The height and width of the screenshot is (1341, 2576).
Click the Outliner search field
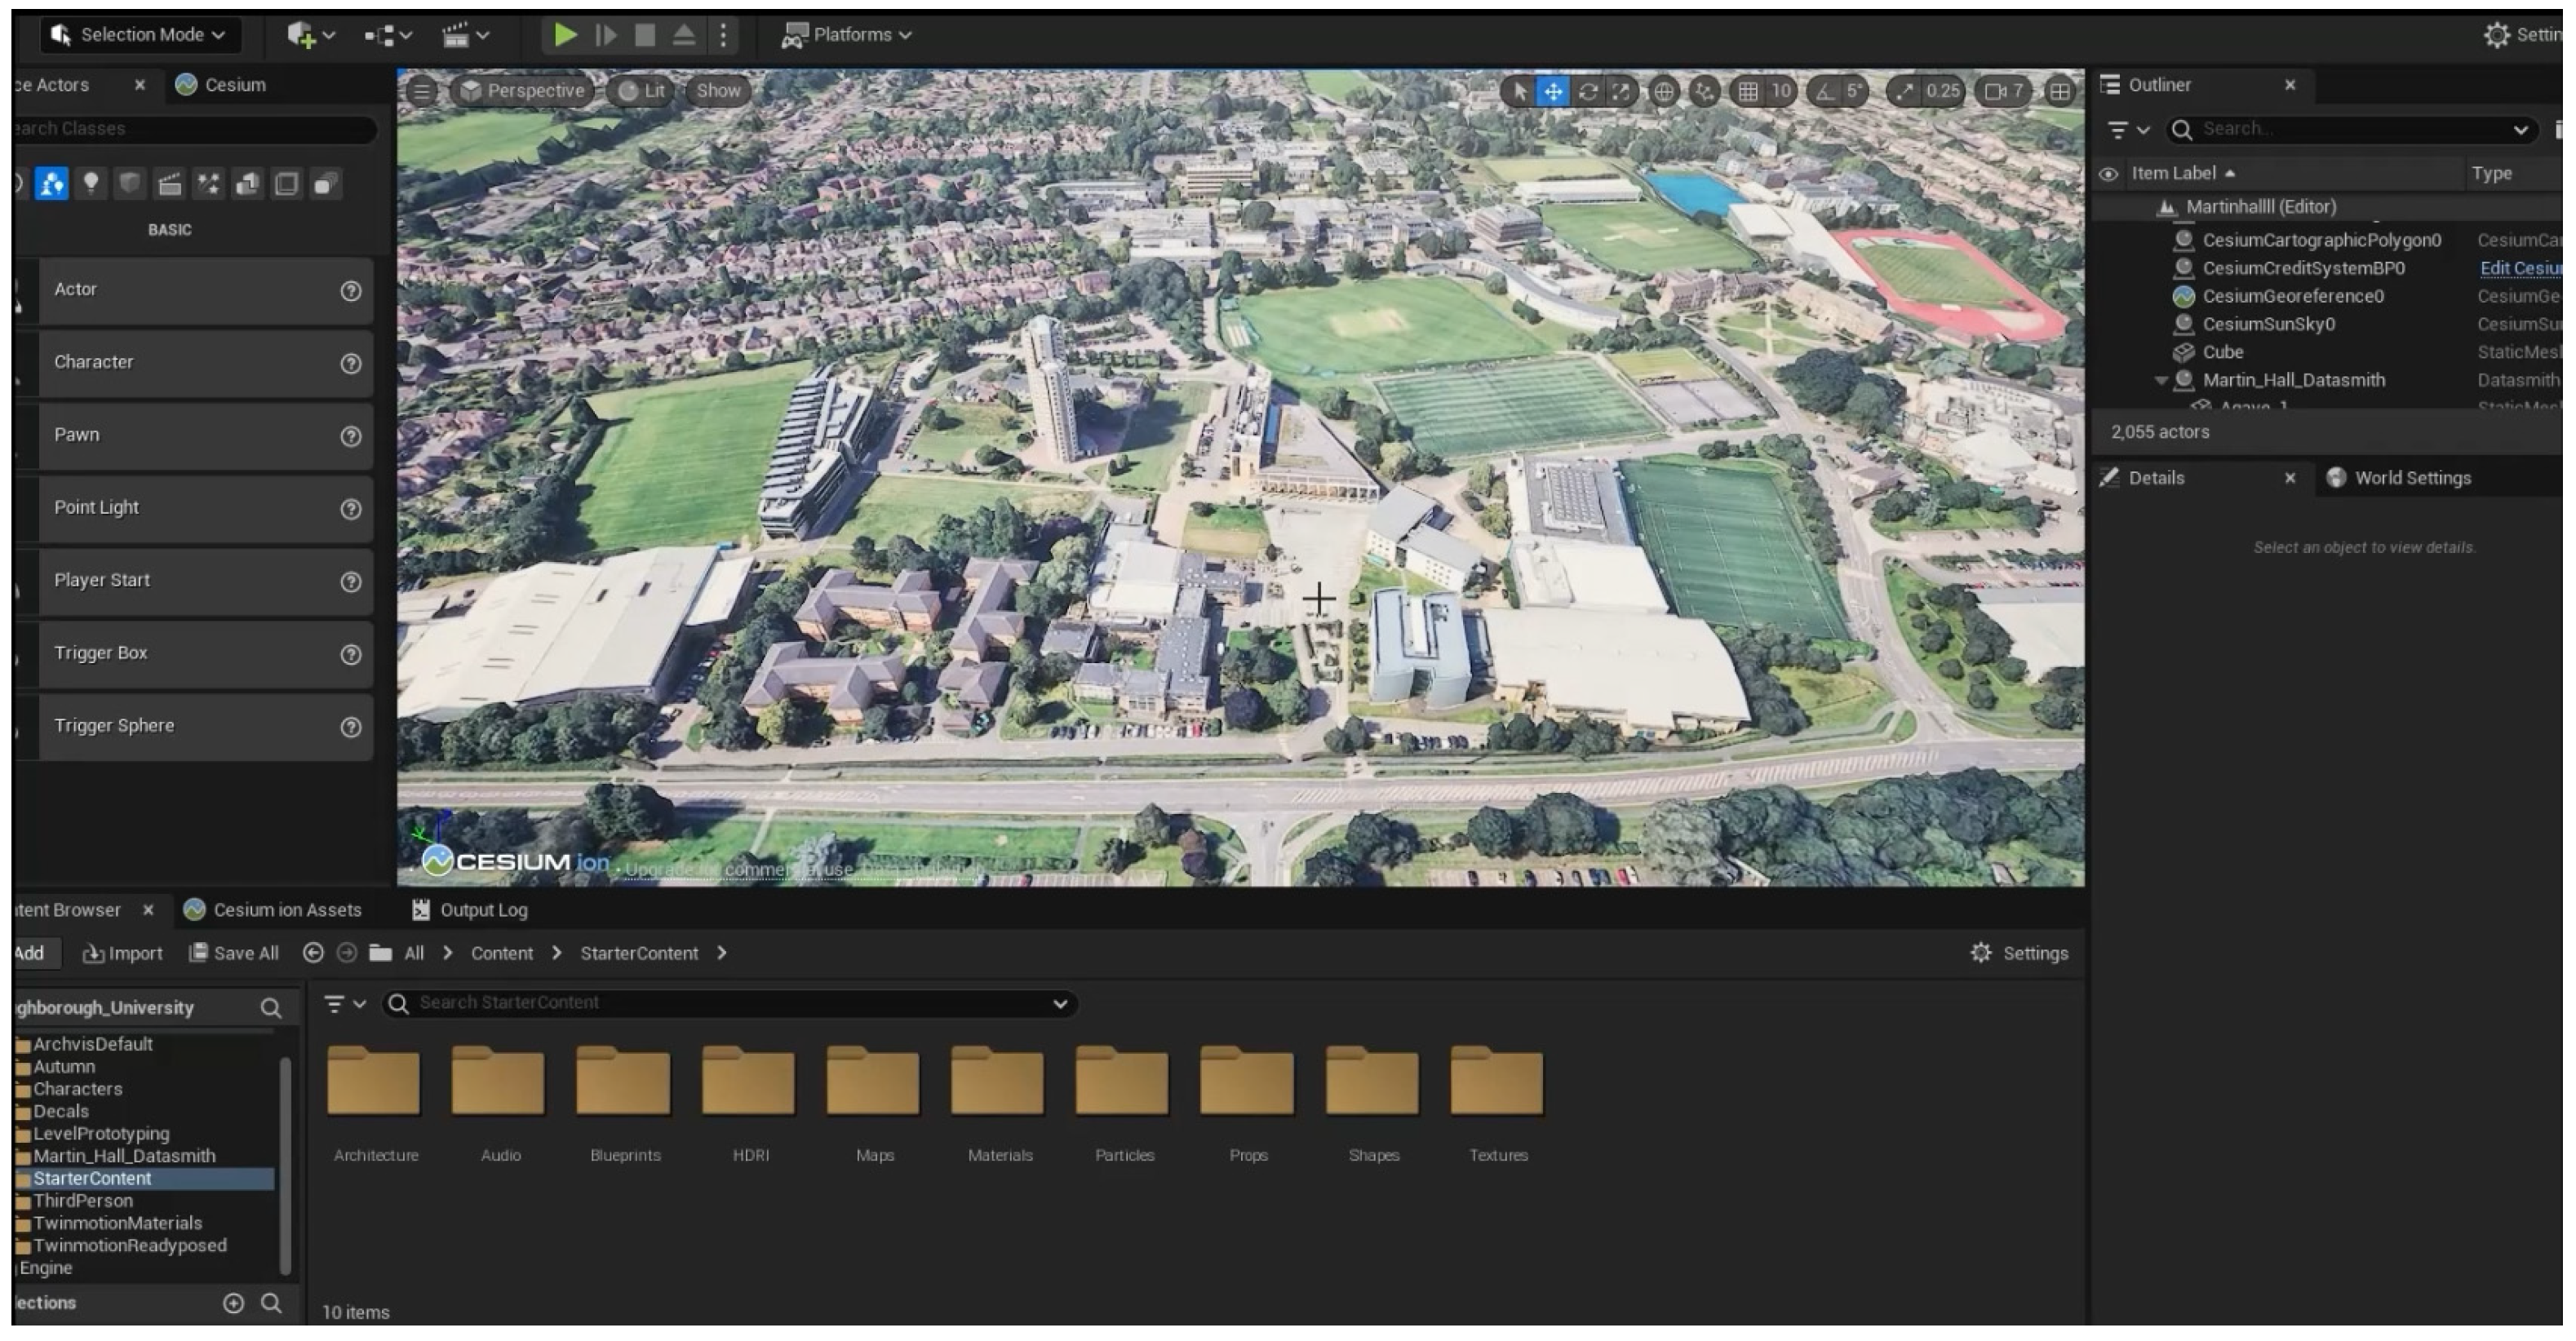pyautogui.click(x=2352, y=130)
